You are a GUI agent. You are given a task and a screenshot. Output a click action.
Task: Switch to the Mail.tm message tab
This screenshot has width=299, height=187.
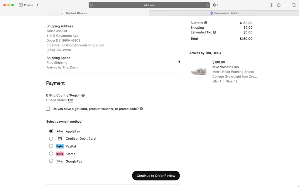pos(224,13)
